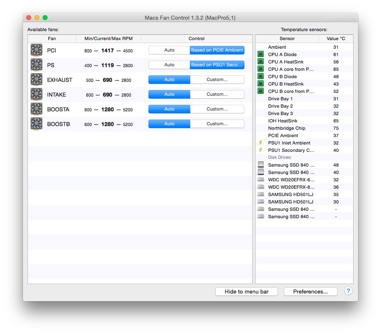This screenshot has height=334, width=381.
Task: Set EXHAUST fan to Auto
Action: click(169, 79)
